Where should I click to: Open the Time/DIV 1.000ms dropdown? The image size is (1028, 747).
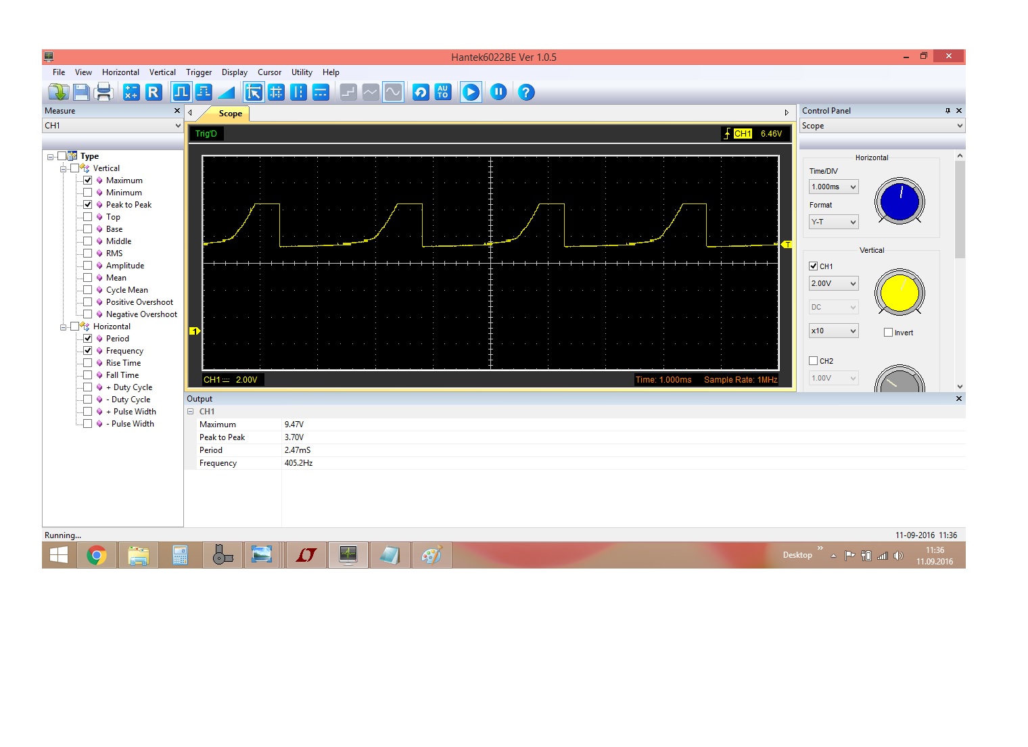[x=833, y=187]
